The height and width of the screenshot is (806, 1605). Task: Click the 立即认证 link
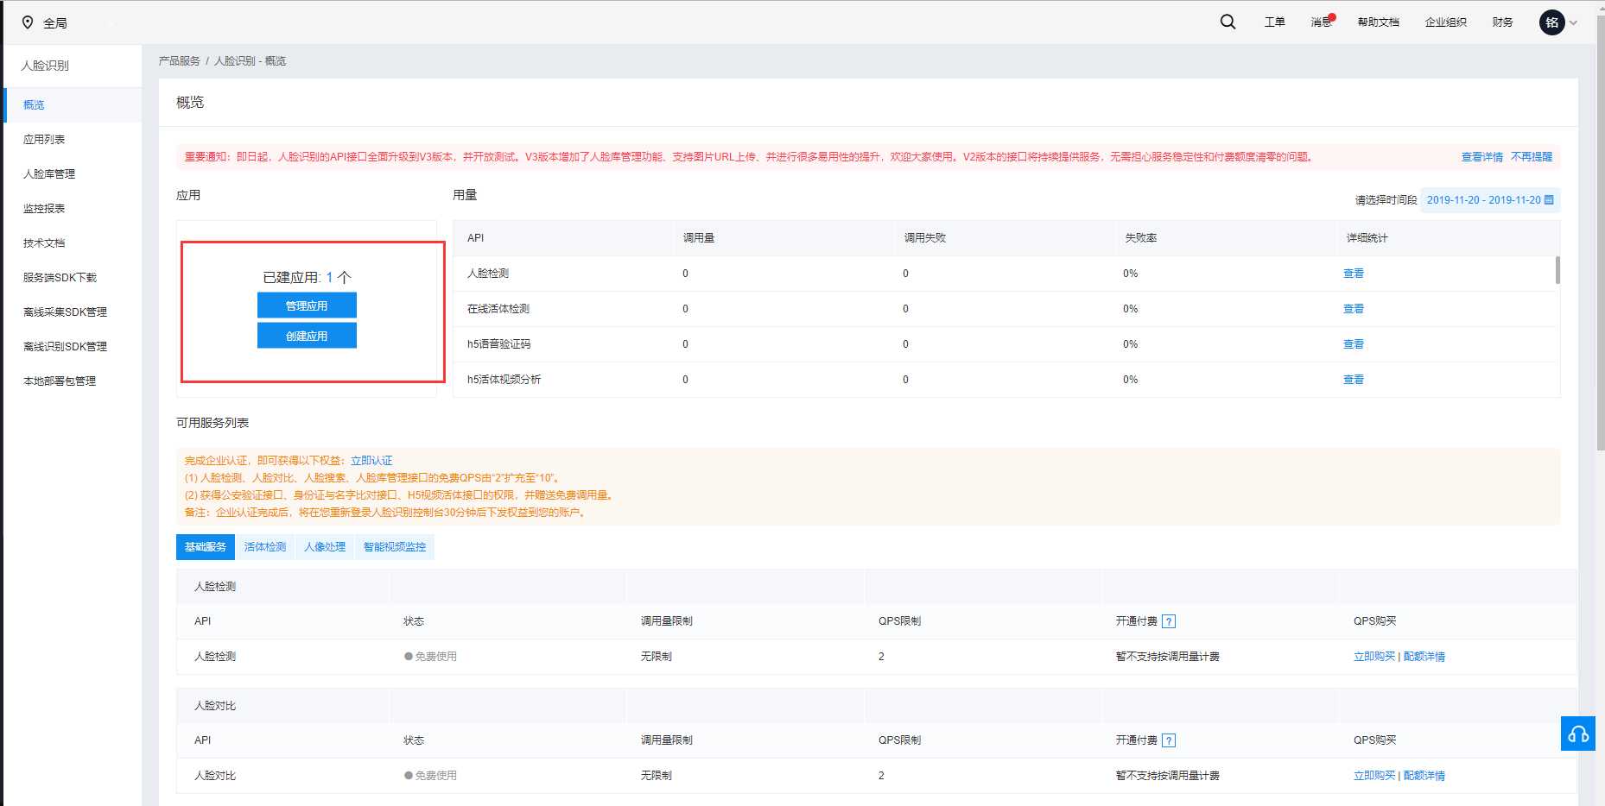coord(371,461)
